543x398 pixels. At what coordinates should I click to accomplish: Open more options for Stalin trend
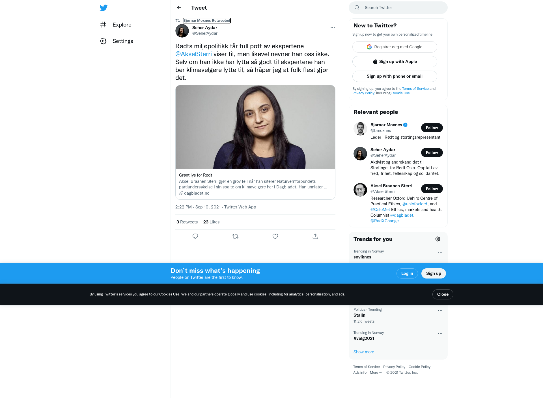pos(440,310)
